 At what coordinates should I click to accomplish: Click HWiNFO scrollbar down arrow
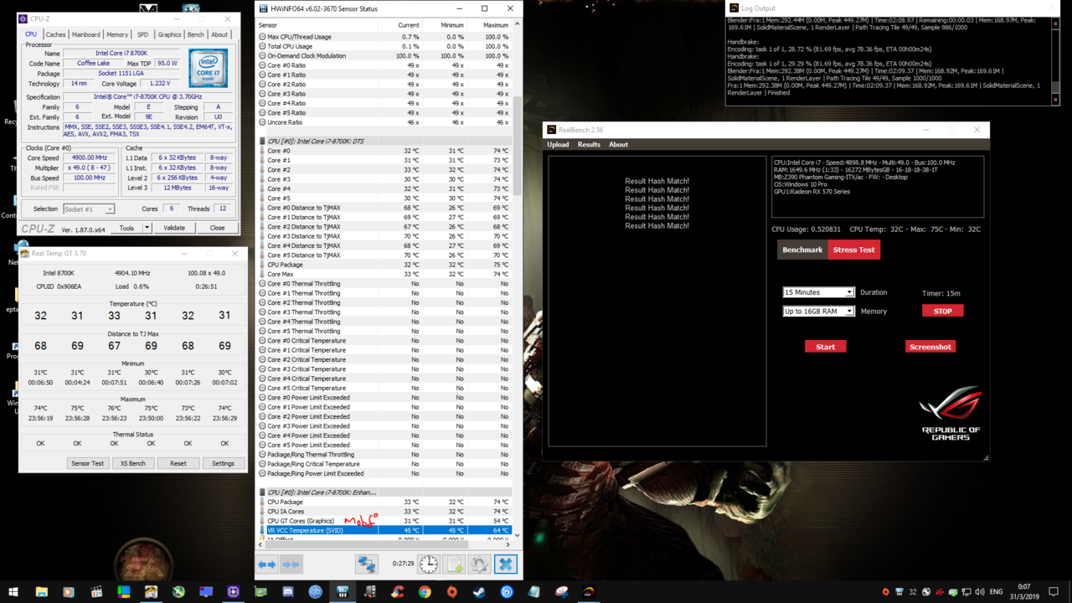pos(517,535)
